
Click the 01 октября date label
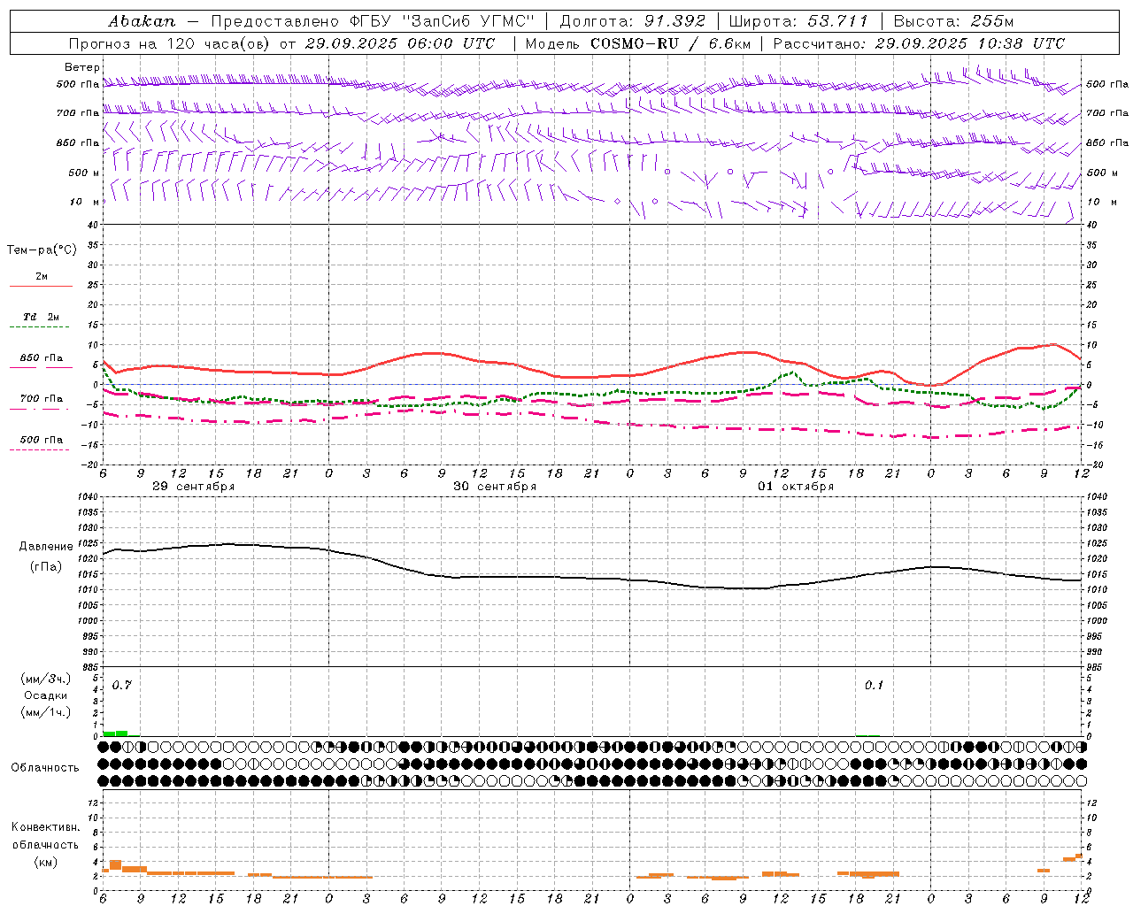pos(796,487)
